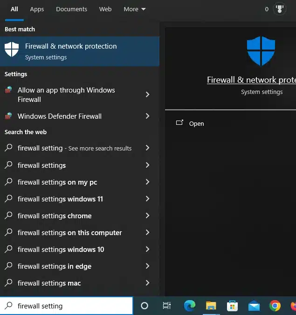Click the rewards trophy icon at top right
The width and height of the screenshot is (296, 315).
pos(279,9)
